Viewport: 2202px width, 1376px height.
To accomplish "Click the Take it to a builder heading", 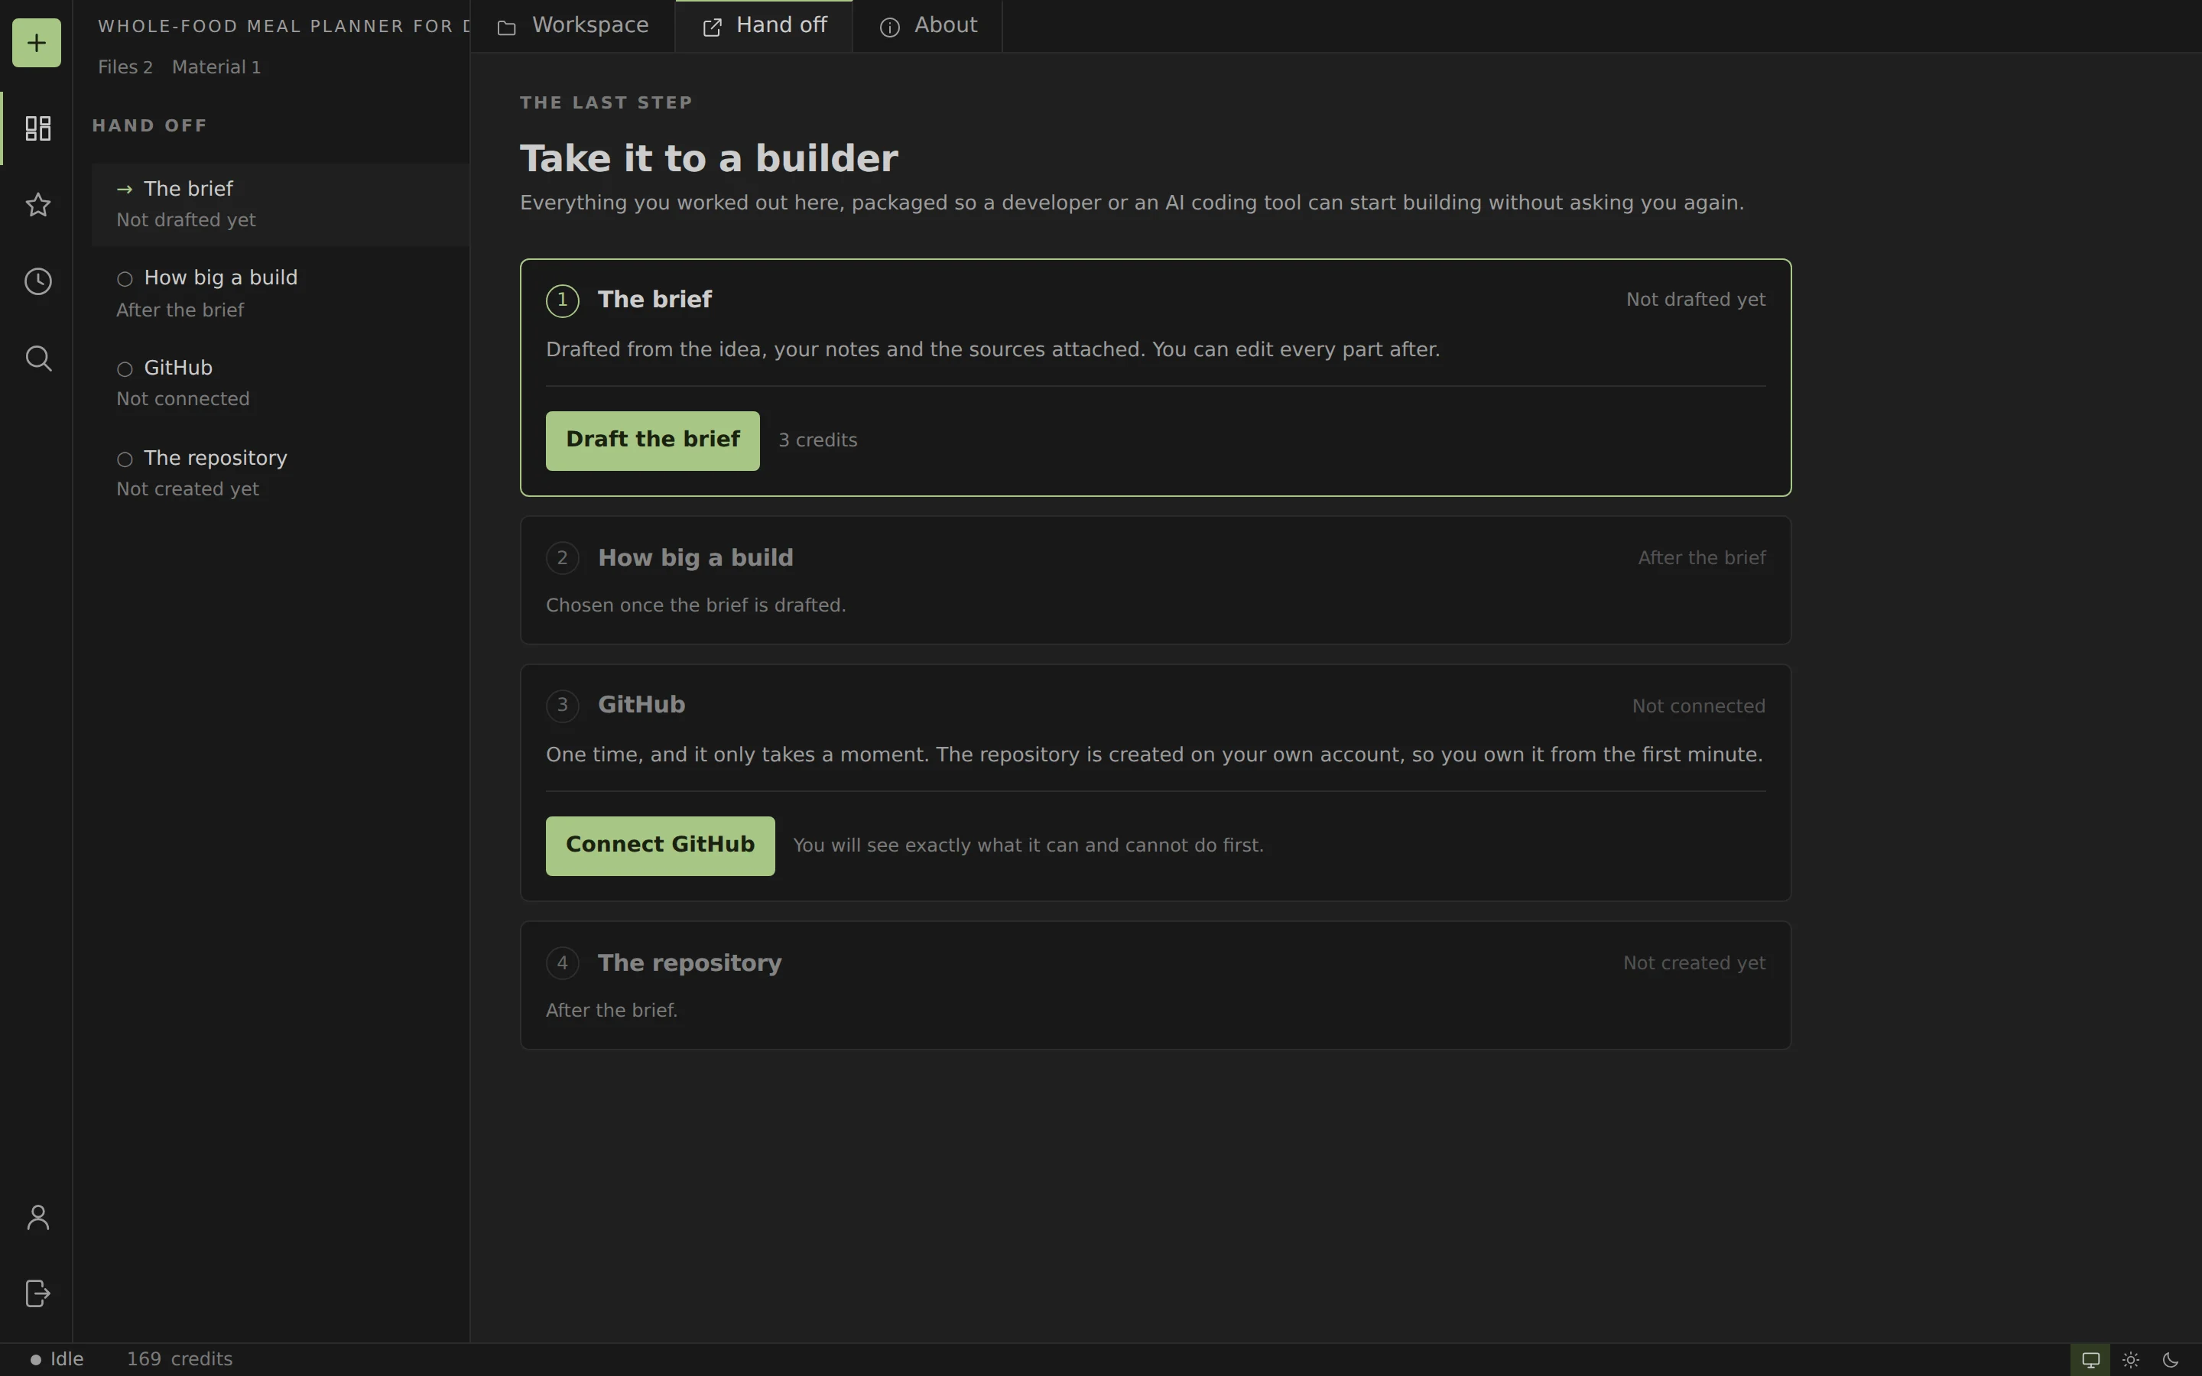I will pyautogui.click(x=709, y=158).
